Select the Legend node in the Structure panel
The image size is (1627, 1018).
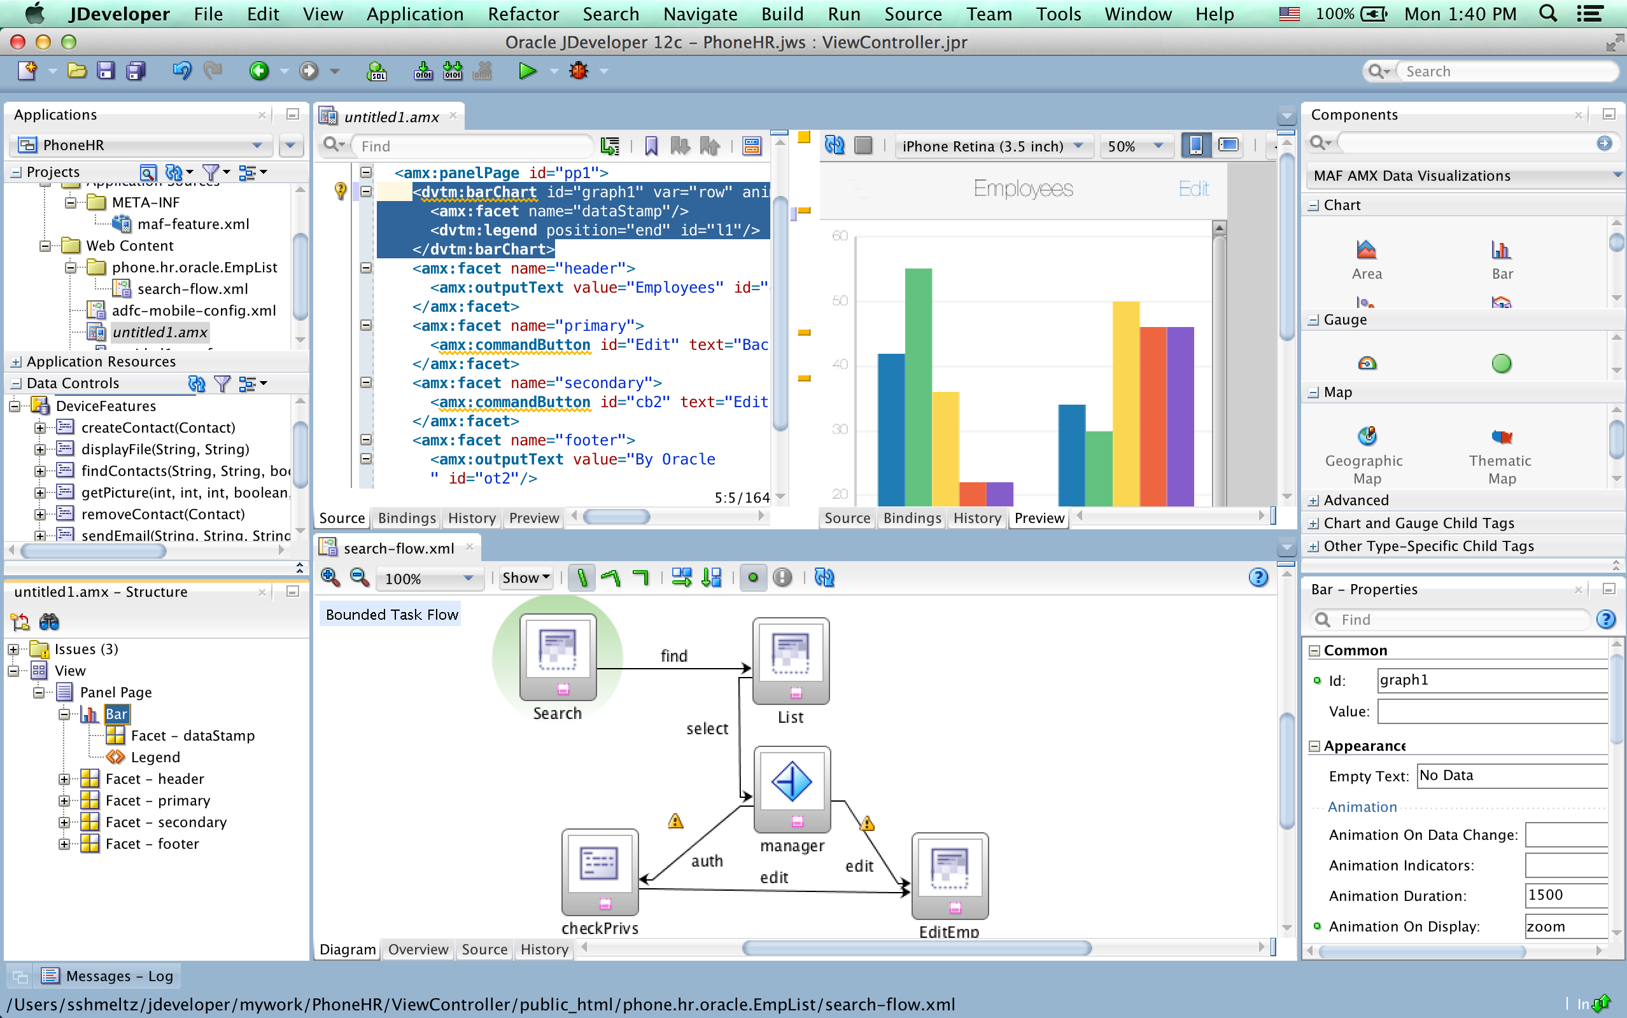[155, 757]
